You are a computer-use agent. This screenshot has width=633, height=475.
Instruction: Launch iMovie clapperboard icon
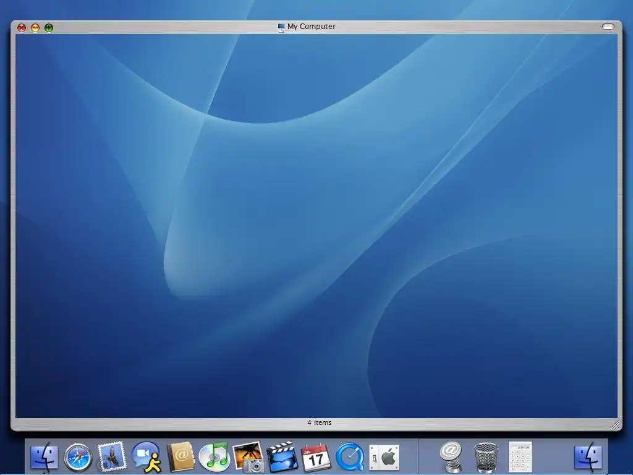tap(282, 457)
